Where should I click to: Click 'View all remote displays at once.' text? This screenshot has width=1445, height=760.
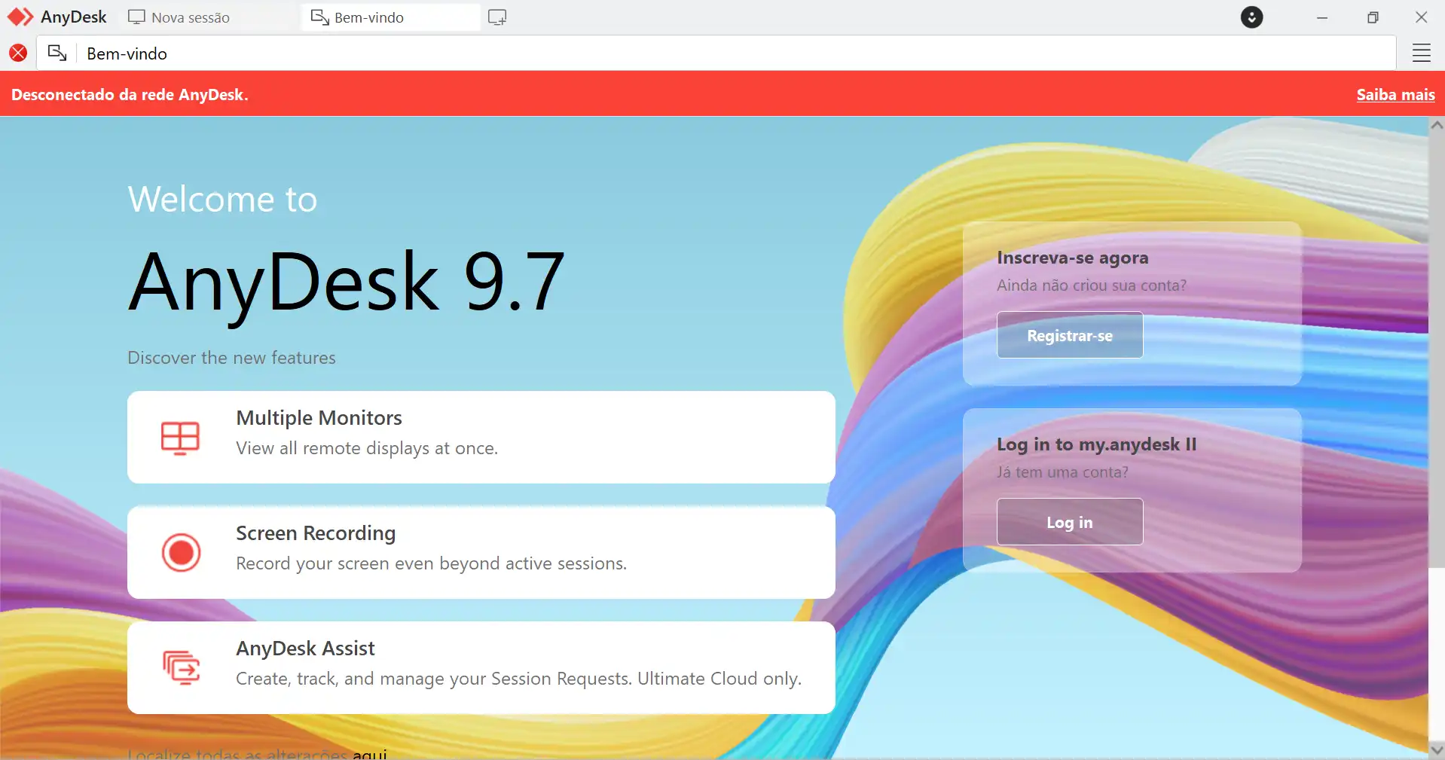click(x=367, y=448)
